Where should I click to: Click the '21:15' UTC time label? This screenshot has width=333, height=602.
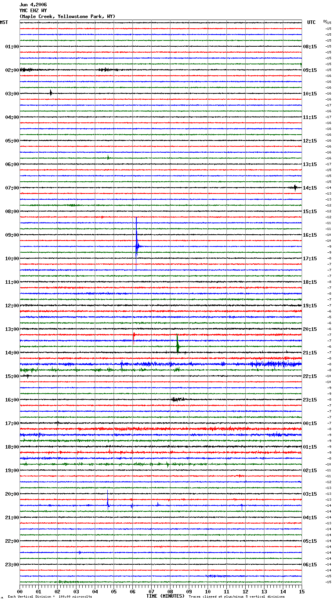tap(310, 353)
